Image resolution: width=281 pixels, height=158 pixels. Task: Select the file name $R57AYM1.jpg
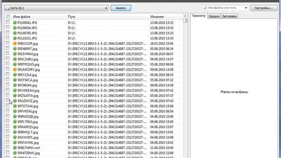click(x=28, y=143)
